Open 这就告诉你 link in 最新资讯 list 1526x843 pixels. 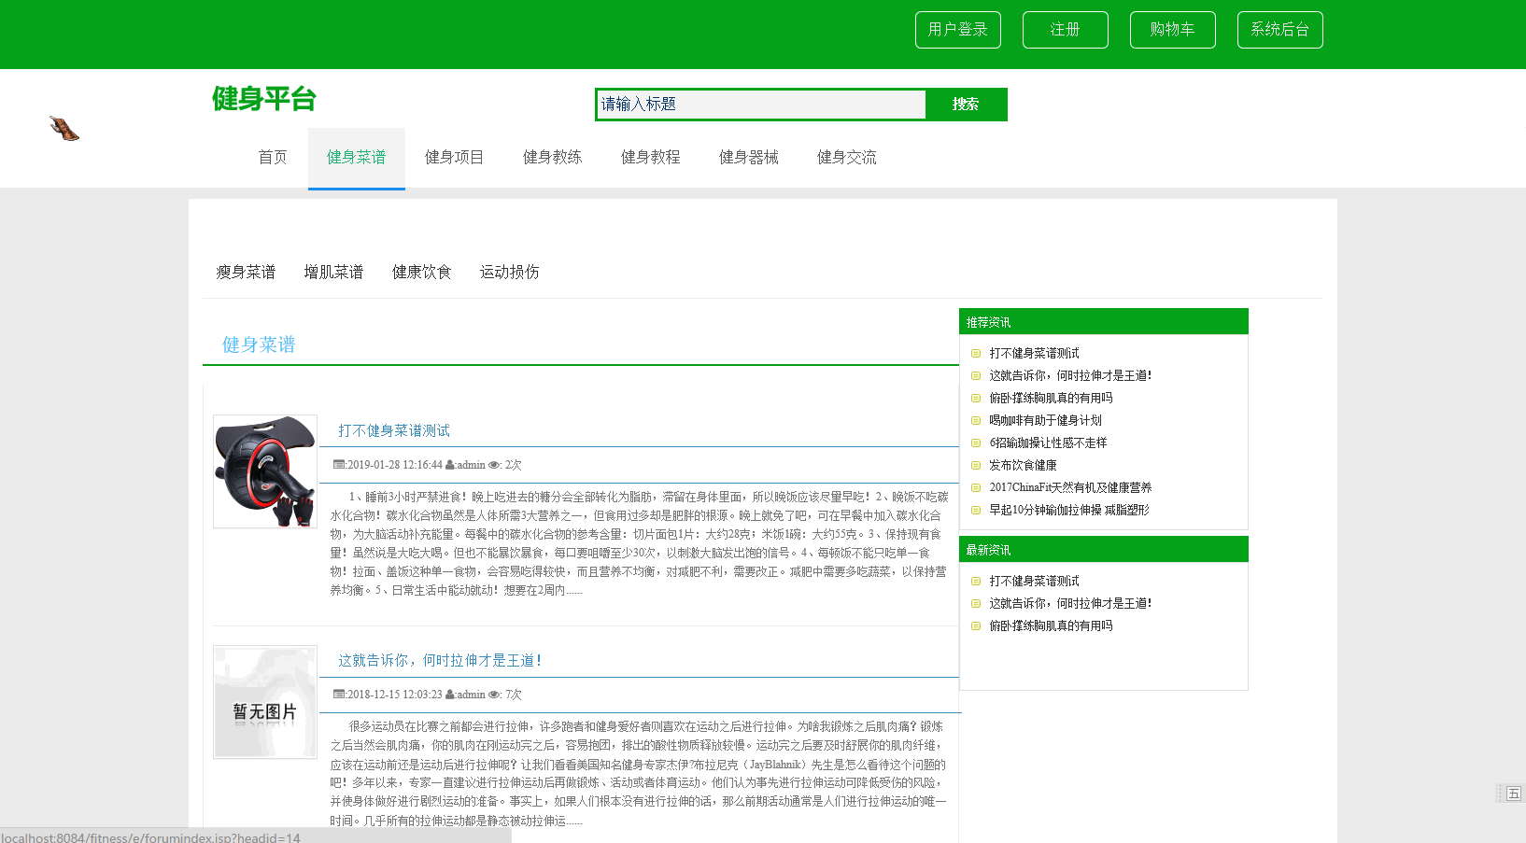click(x=1070, y=603)
